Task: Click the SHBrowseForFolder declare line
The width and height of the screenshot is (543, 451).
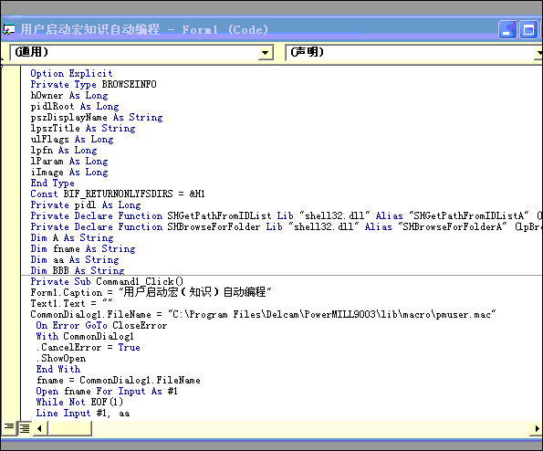Action: [286, 227]
